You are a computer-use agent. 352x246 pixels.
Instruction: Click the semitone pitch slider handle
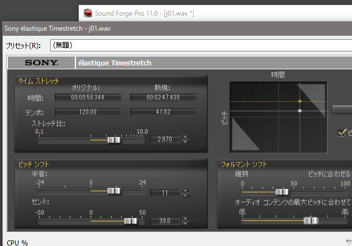click(x=114, y=191)
